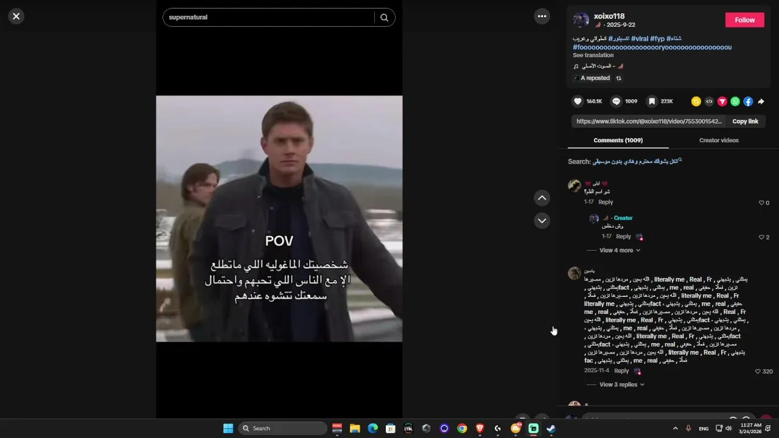Click the embed code icon
Screen dimensions: 779x438
point(709,102)
